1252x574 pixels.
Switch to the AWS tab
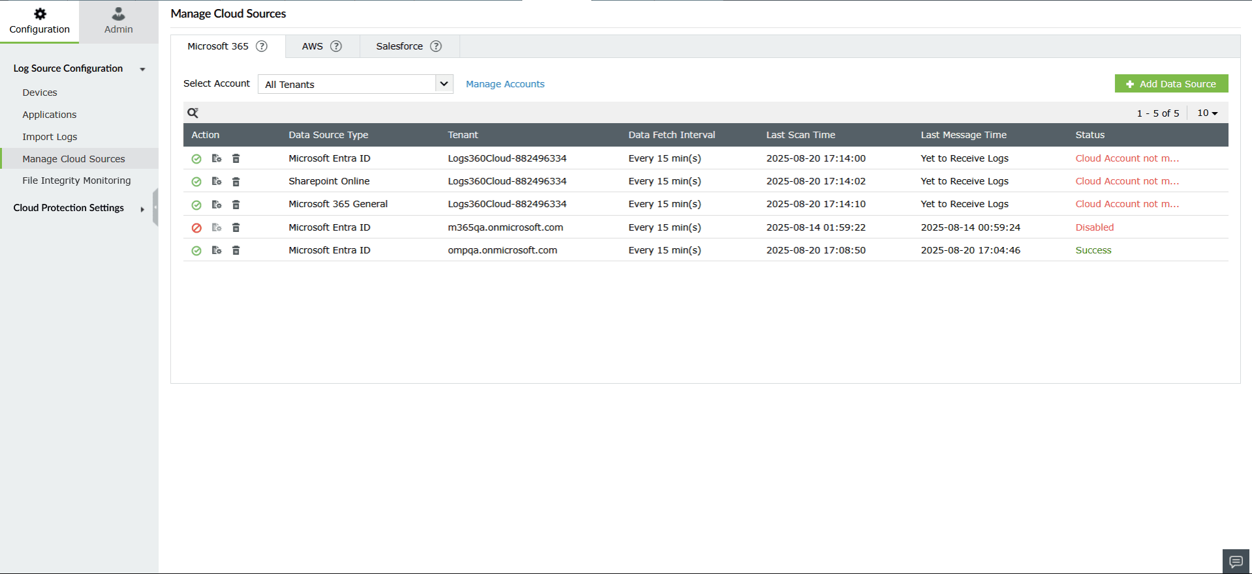(x=322, y=46)
